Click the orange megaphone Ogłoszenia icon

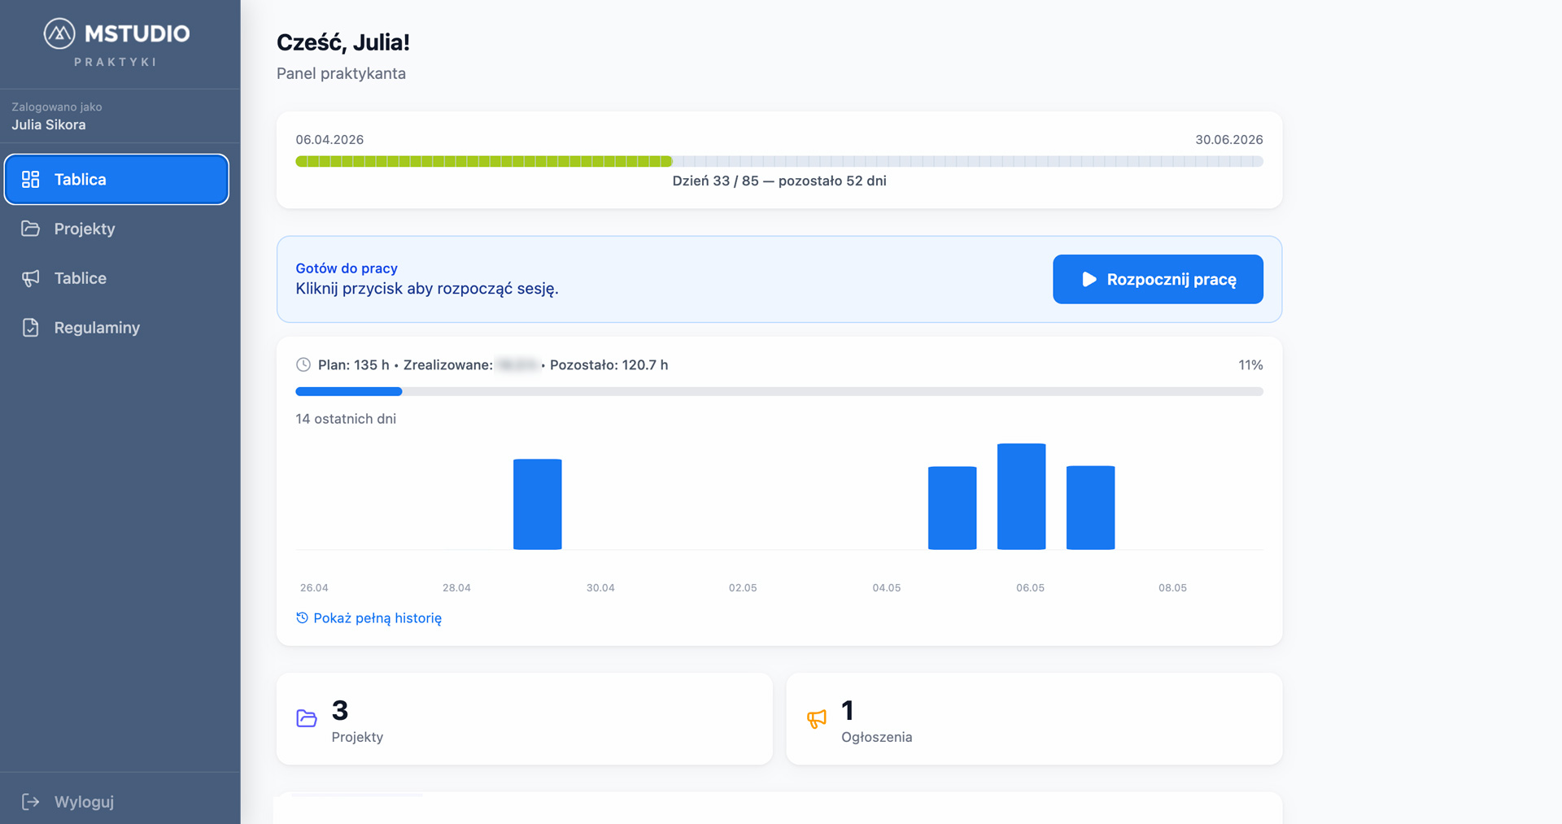(x=817, y=718)
